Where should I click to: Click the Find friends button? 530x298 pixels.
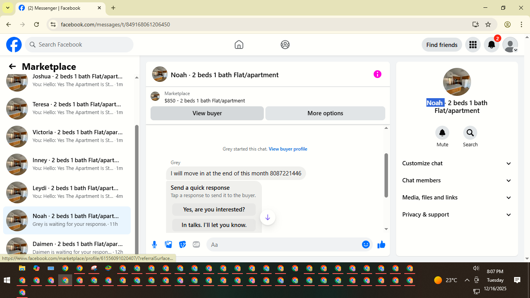(x=442, y=45)
